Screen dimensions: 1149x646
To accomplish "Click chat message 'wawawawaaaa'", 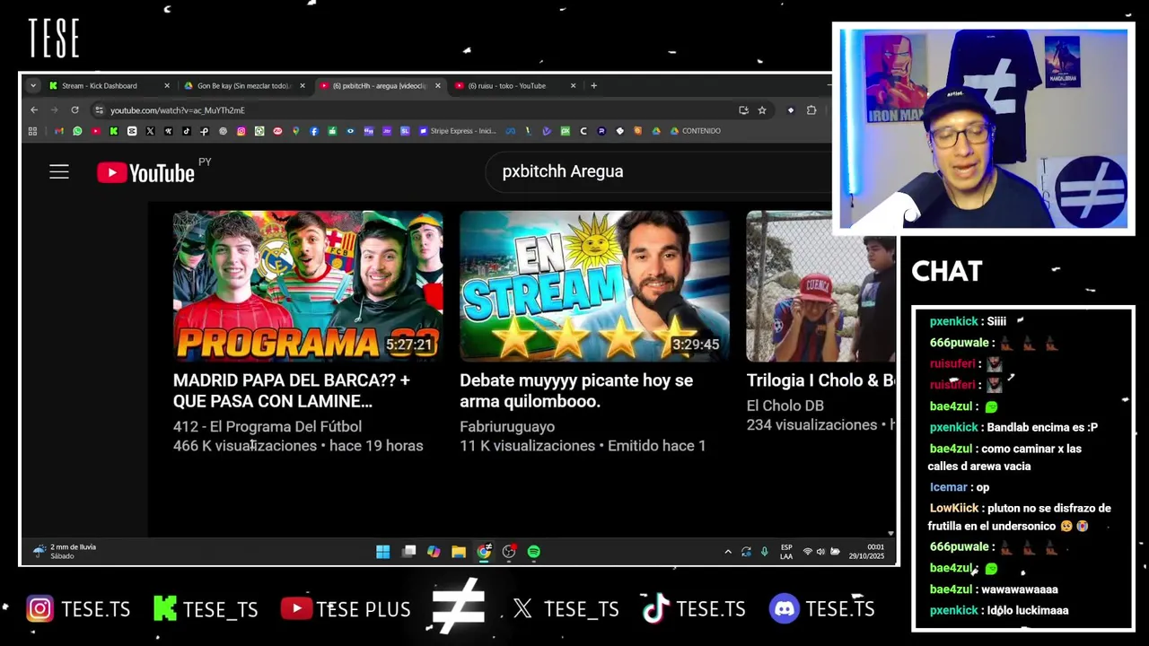I will click(1020, 589).
